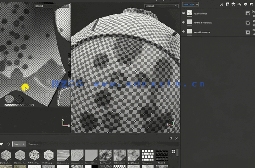Pick the third hexagonal cracked-pattern thumbnail
This screenshot has height=168, width=255.
(34, 155)
